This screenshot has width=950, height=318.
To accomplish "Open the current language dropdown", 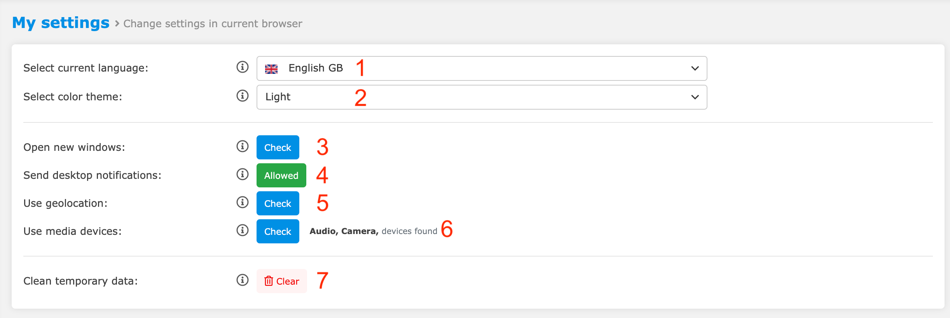I will pos(482,68).
